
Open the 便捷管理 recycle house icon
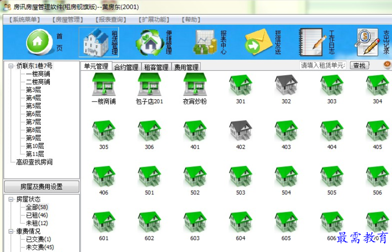pos(150,42)
